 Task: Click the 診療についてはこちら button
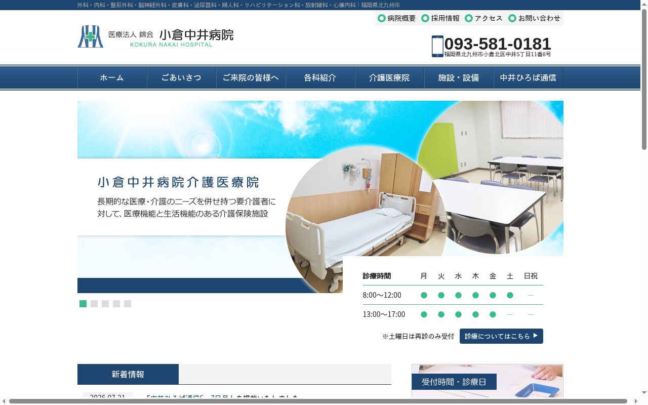coord(501,336)
